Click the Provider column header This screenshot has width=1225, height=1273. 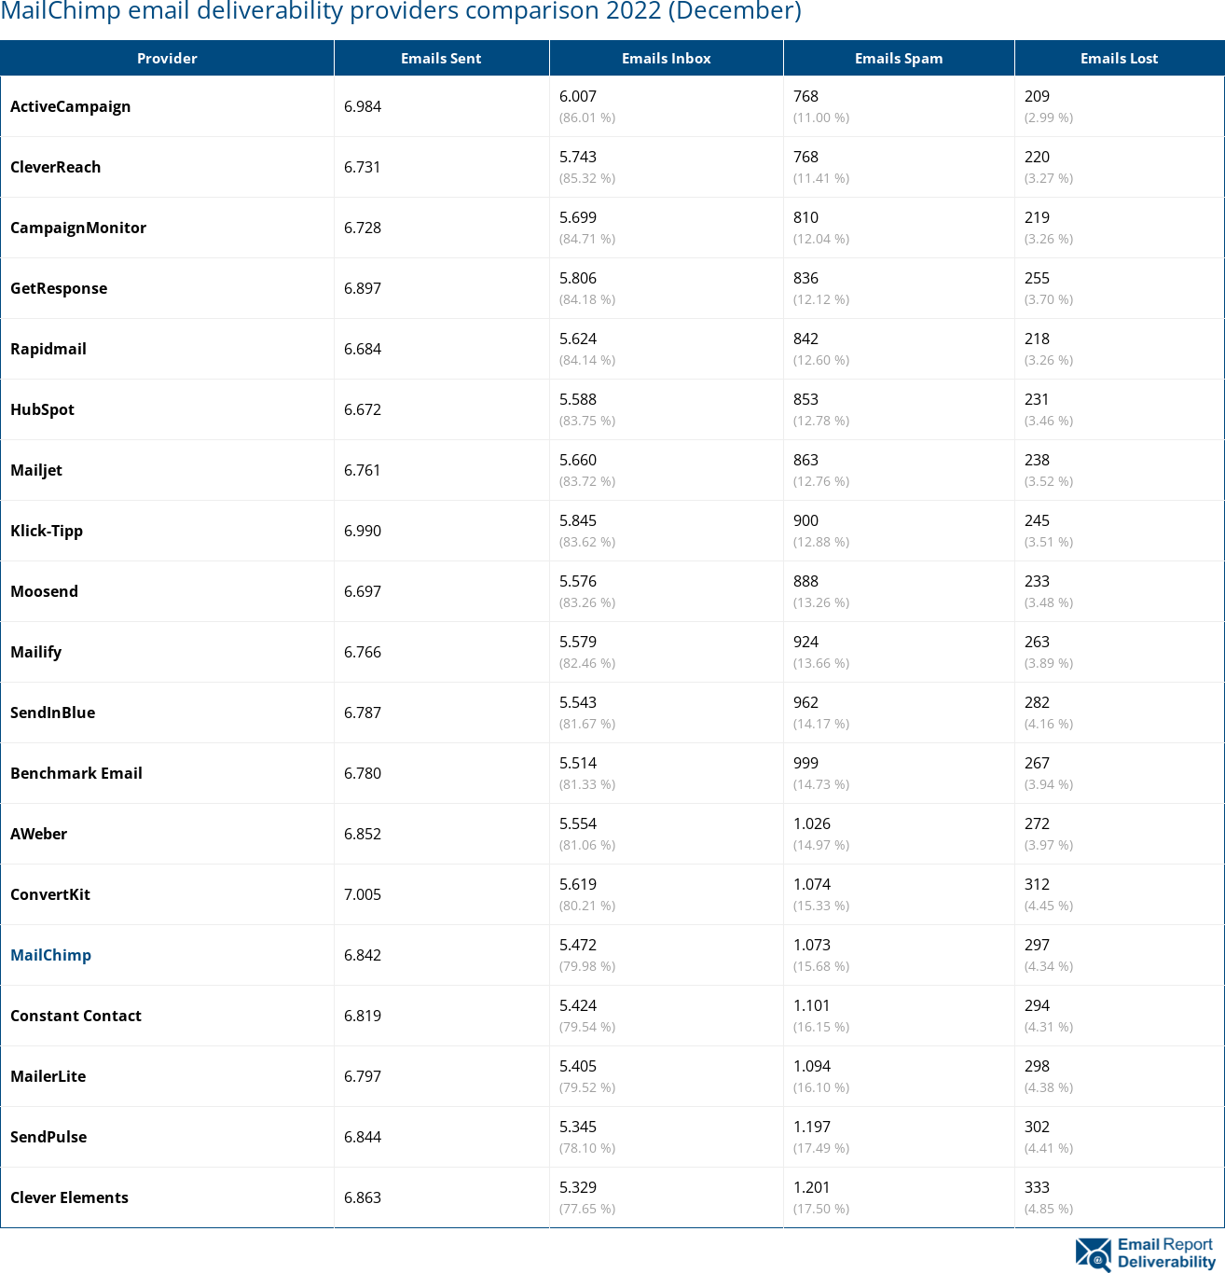[x=167, y=58]
